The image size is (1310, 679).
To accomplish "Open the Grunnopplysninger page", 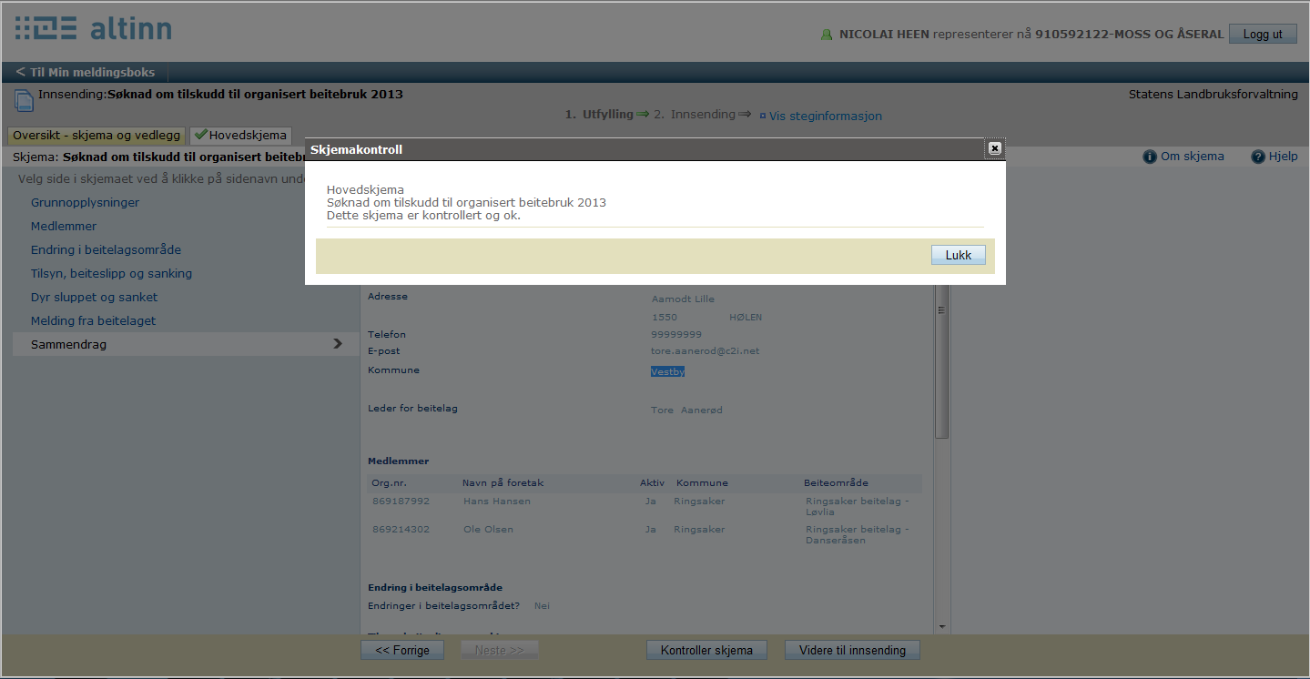I will coord(85,202).
